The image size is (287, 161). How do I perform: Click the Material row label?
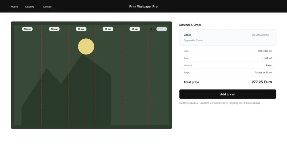[x=188, y=65]
